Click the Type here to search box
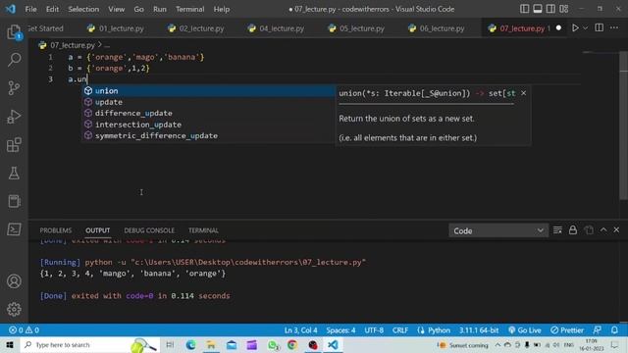 (89, 344)
